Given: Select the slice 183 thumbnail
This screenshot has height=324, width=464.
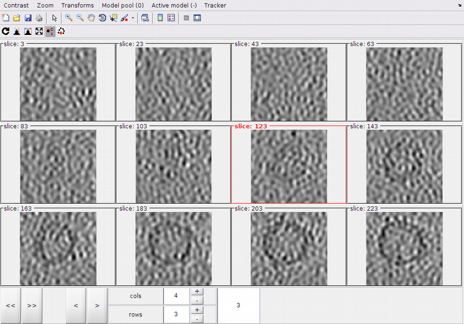Looking at the screenshot, I should click(x=173, y=249).
